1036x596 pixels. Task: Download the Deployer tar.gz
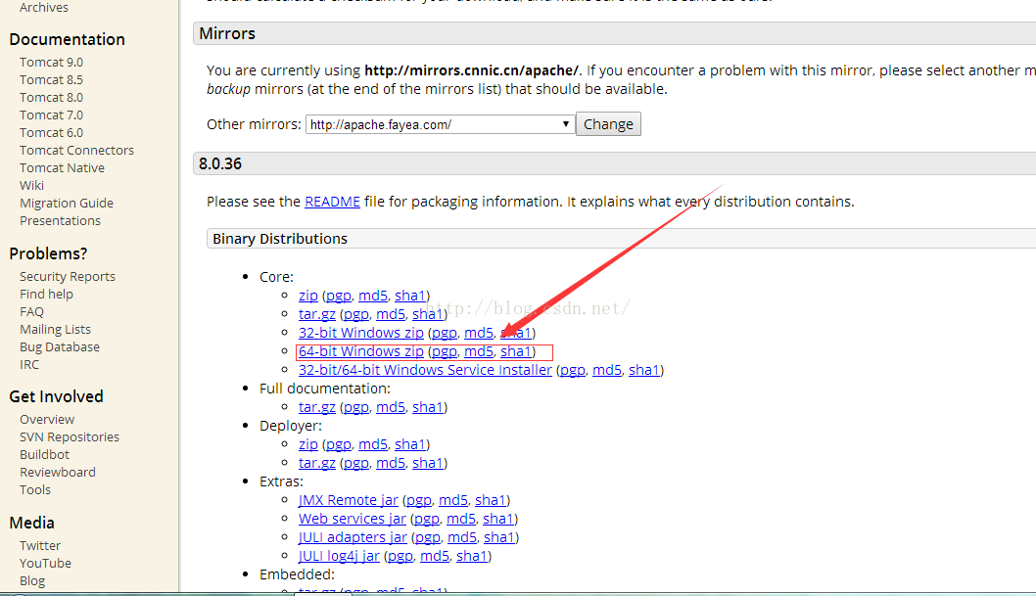[x=317, y=463]
